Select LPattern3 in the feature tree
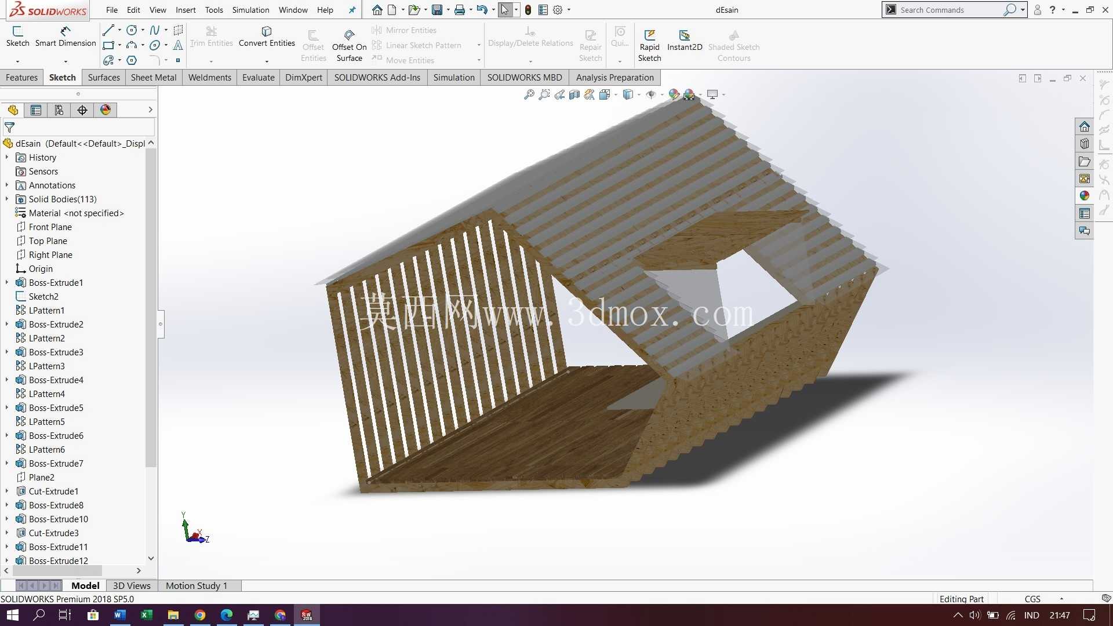 tap(46, 366)
